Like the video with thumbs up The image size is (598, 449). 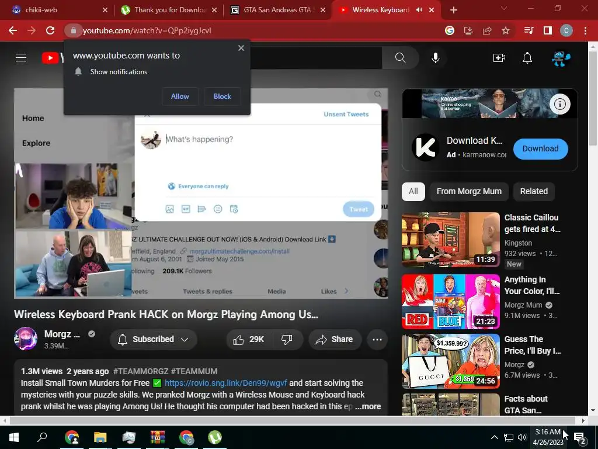coord(249,340)
